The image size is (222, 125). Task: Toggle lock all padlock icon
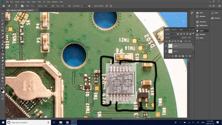tap(181, 41)
